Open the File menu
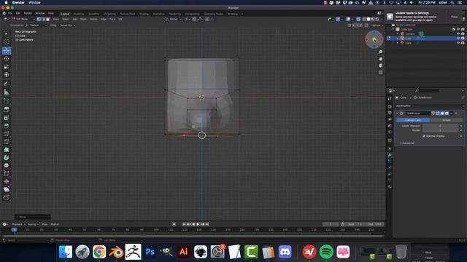The width and height of the screenshot is (467, 262). (10, 13)
